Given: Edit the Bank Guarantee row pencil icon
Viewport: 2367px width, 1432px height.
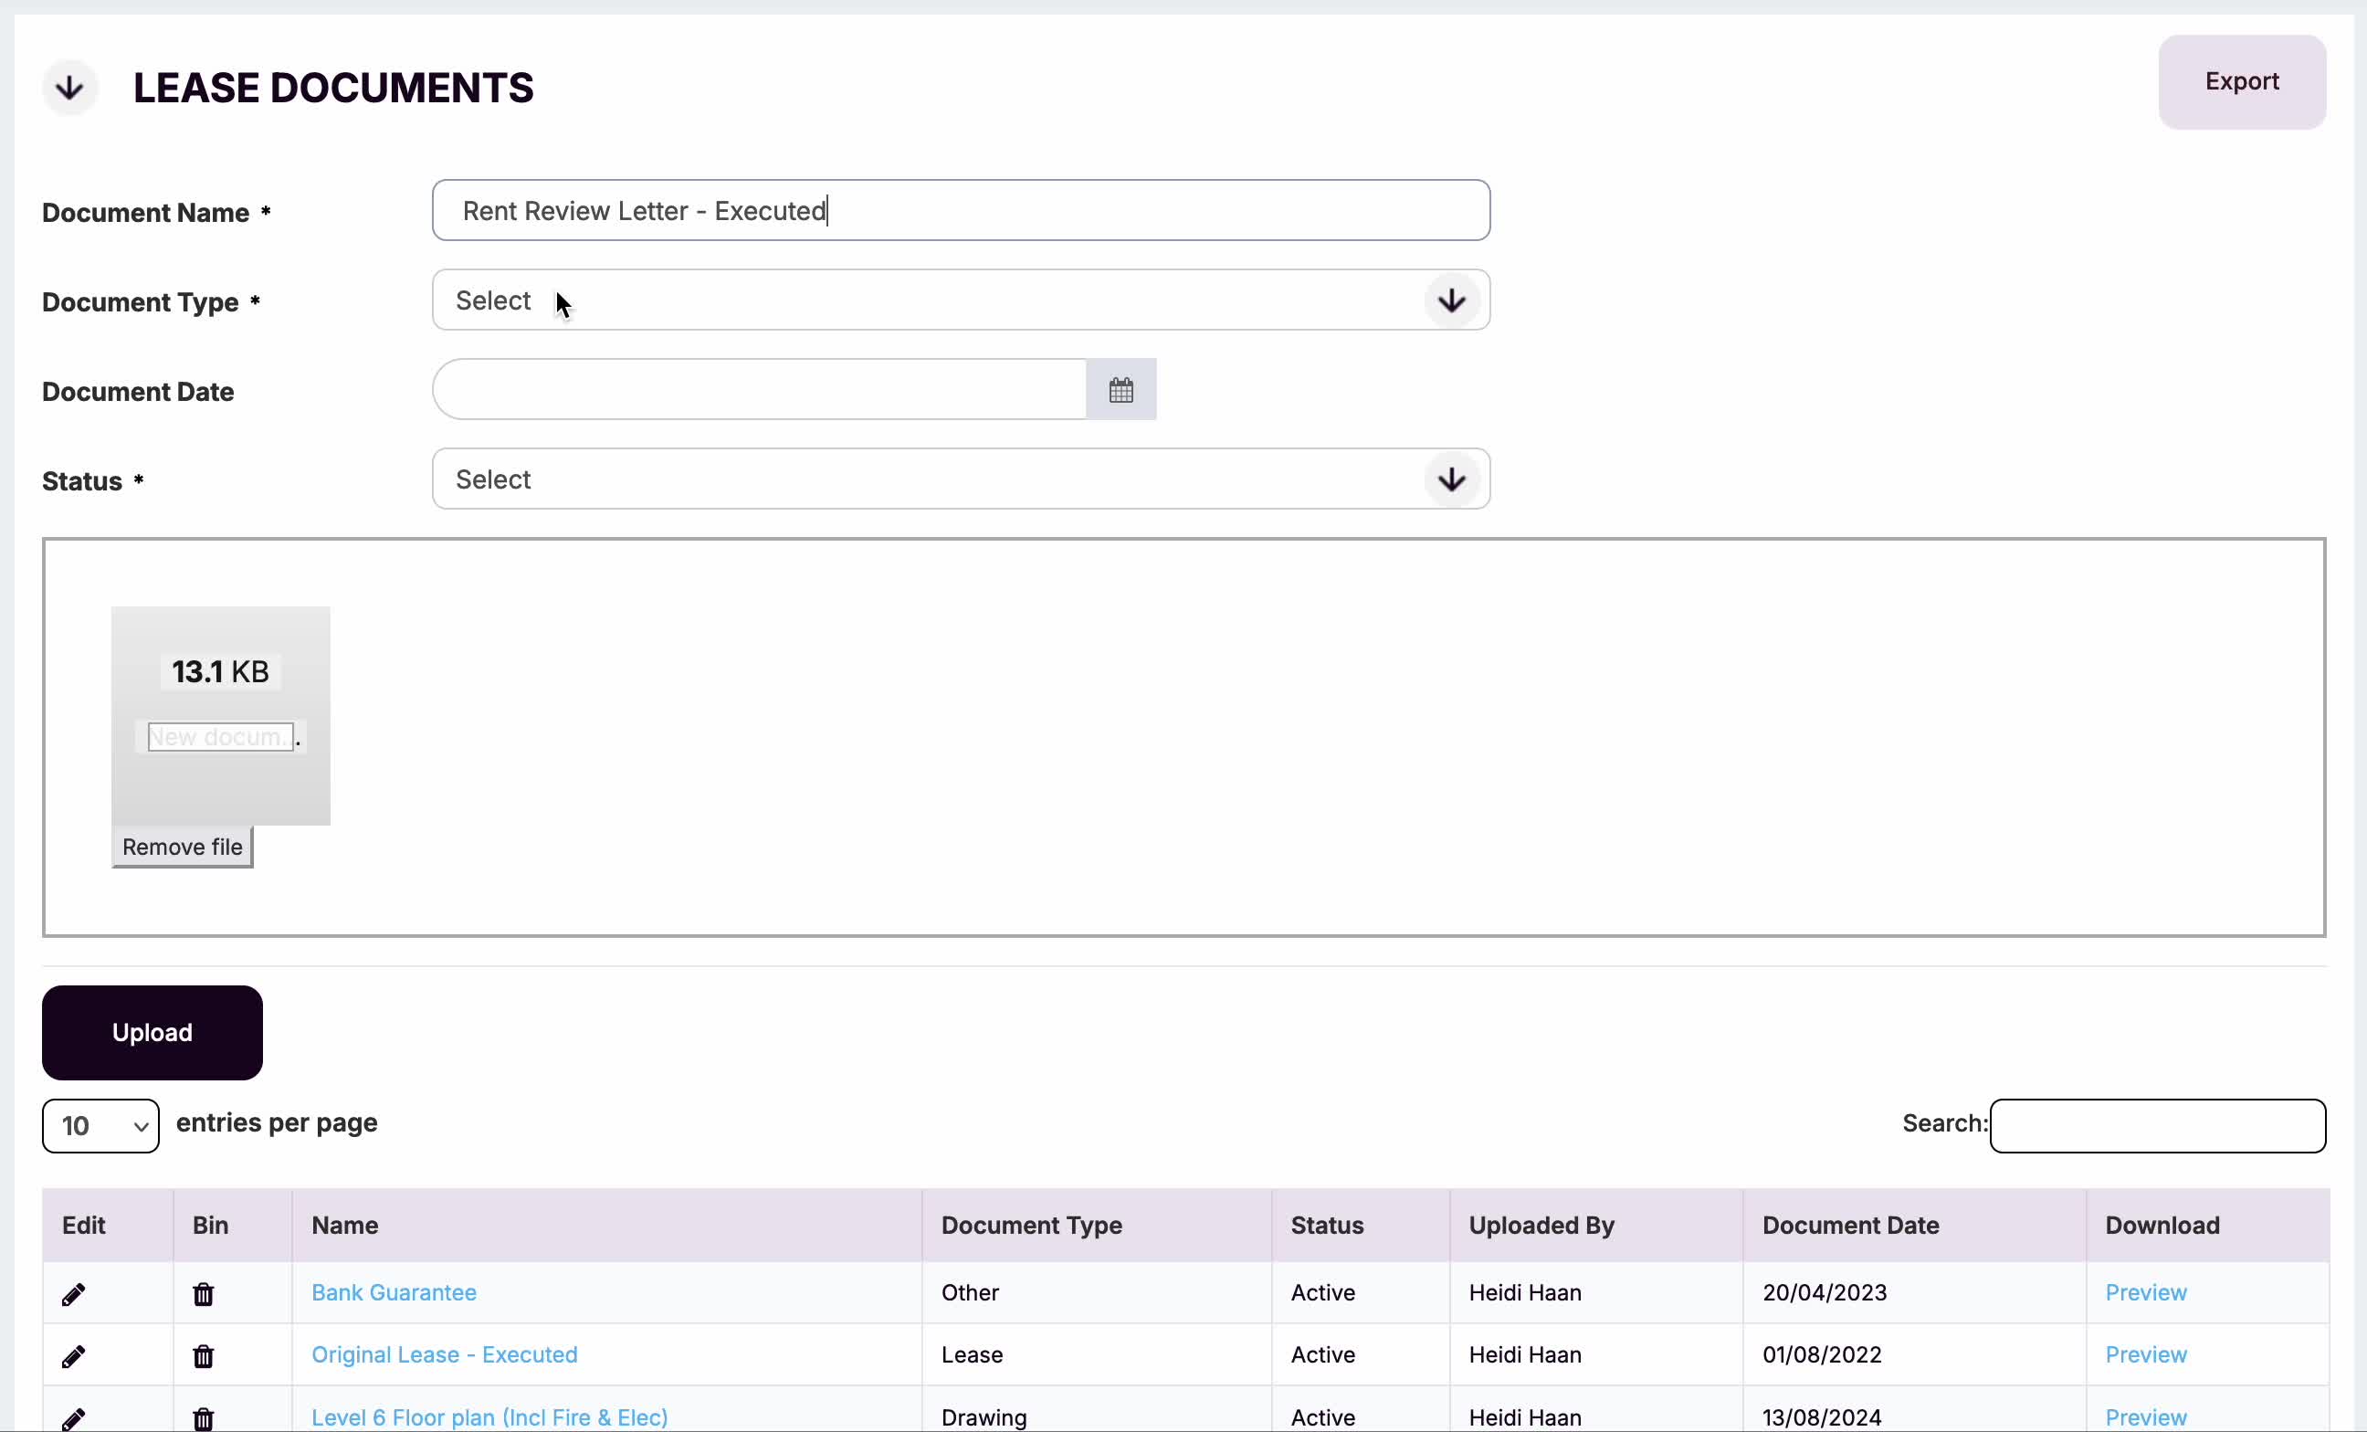Looking at the screenshot, I should (73, 1295).
